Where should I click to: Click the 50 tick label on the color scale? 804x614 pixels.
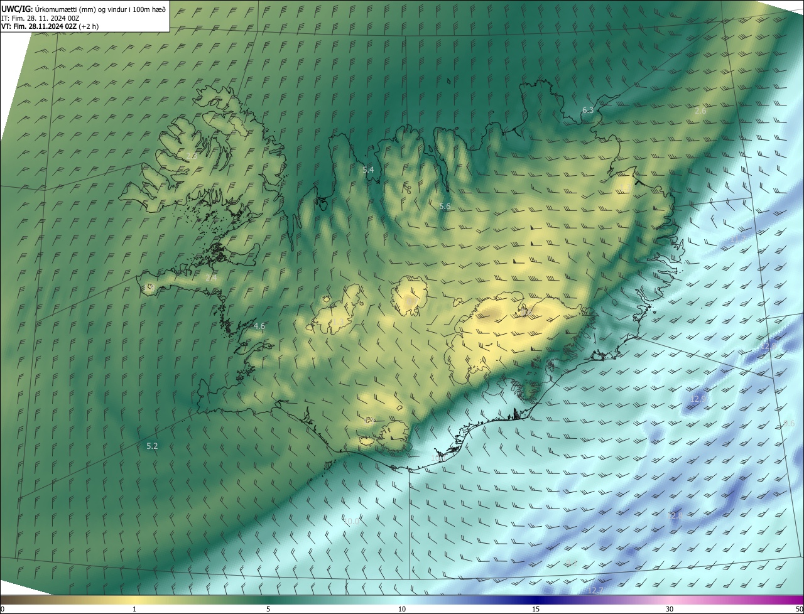[x=799, y=609]
